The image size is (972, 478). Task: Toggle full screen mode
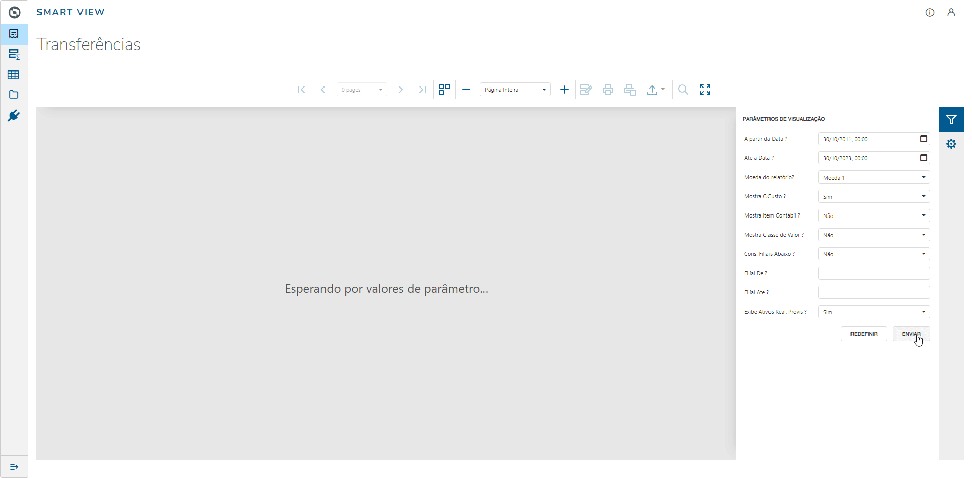pyautogui.click(x=705, y=90)
